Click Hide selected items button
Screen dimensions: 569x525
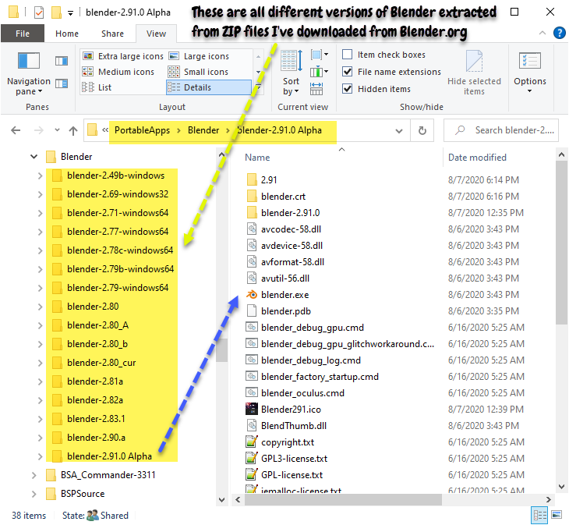pyautogui.click(x=474, y=73)
